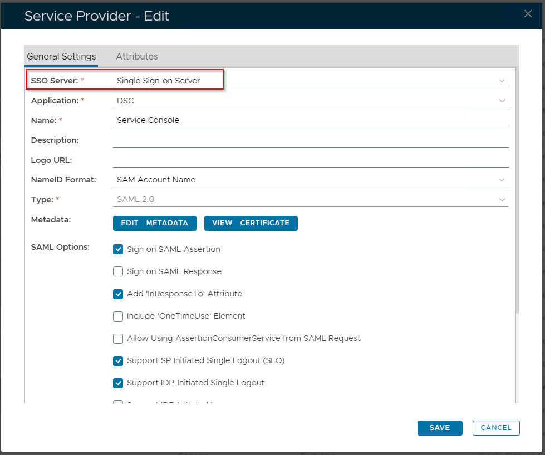Switch to the Attributes tab

click(x=136, y=56)
